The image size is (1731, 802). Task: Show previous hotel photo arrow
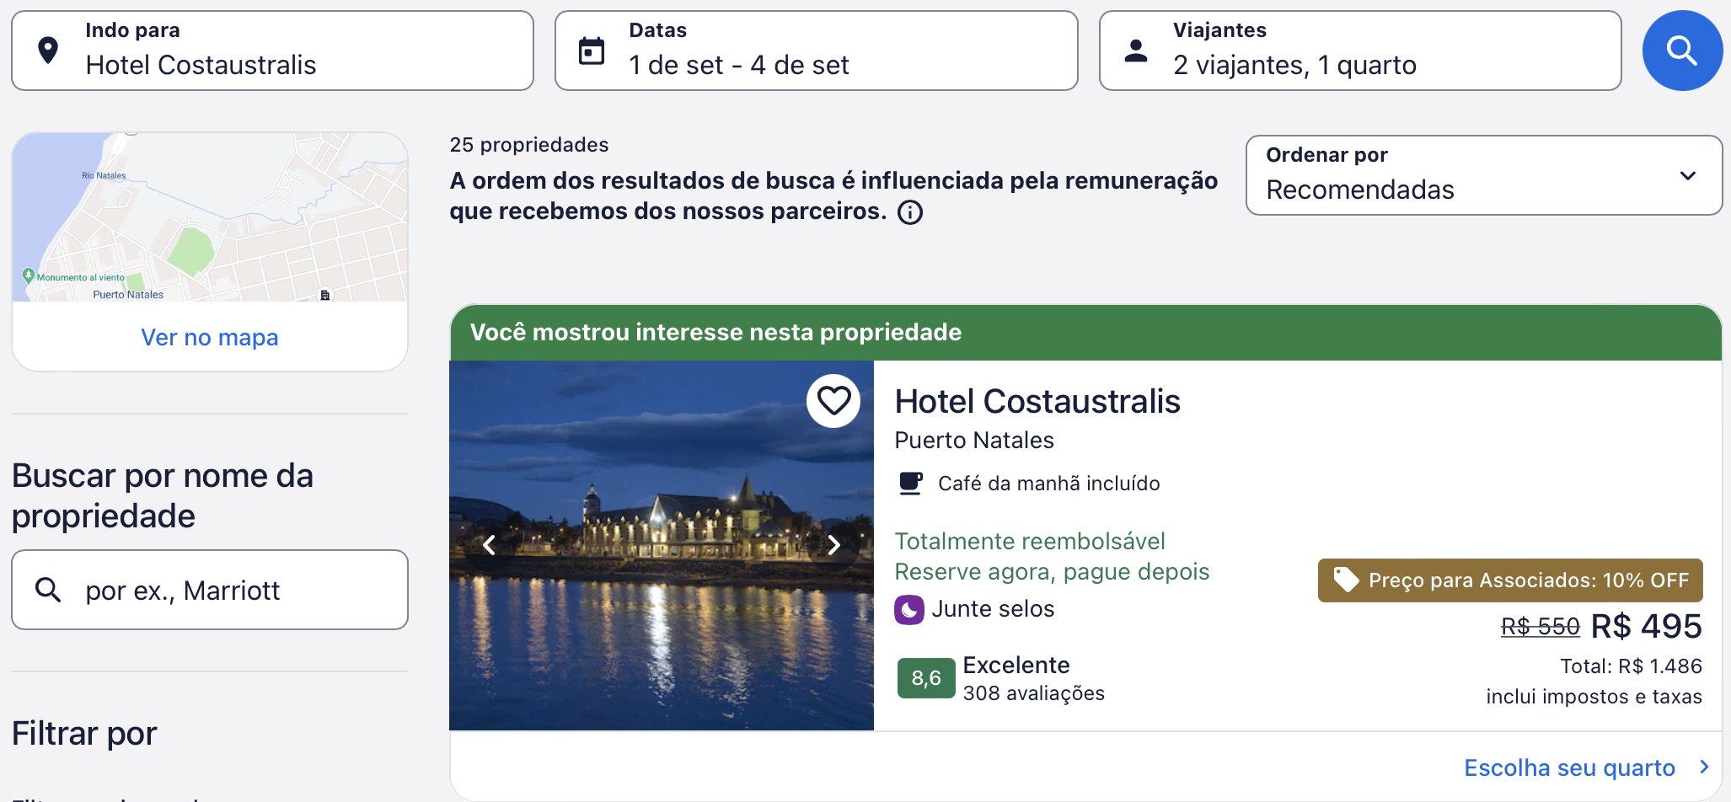click(489, 545)
